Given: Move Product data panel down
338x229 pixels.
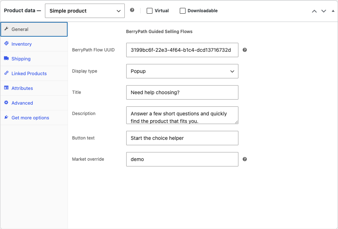Looking at the screenshot, I should pyautogui.click(x=324, y=11).
